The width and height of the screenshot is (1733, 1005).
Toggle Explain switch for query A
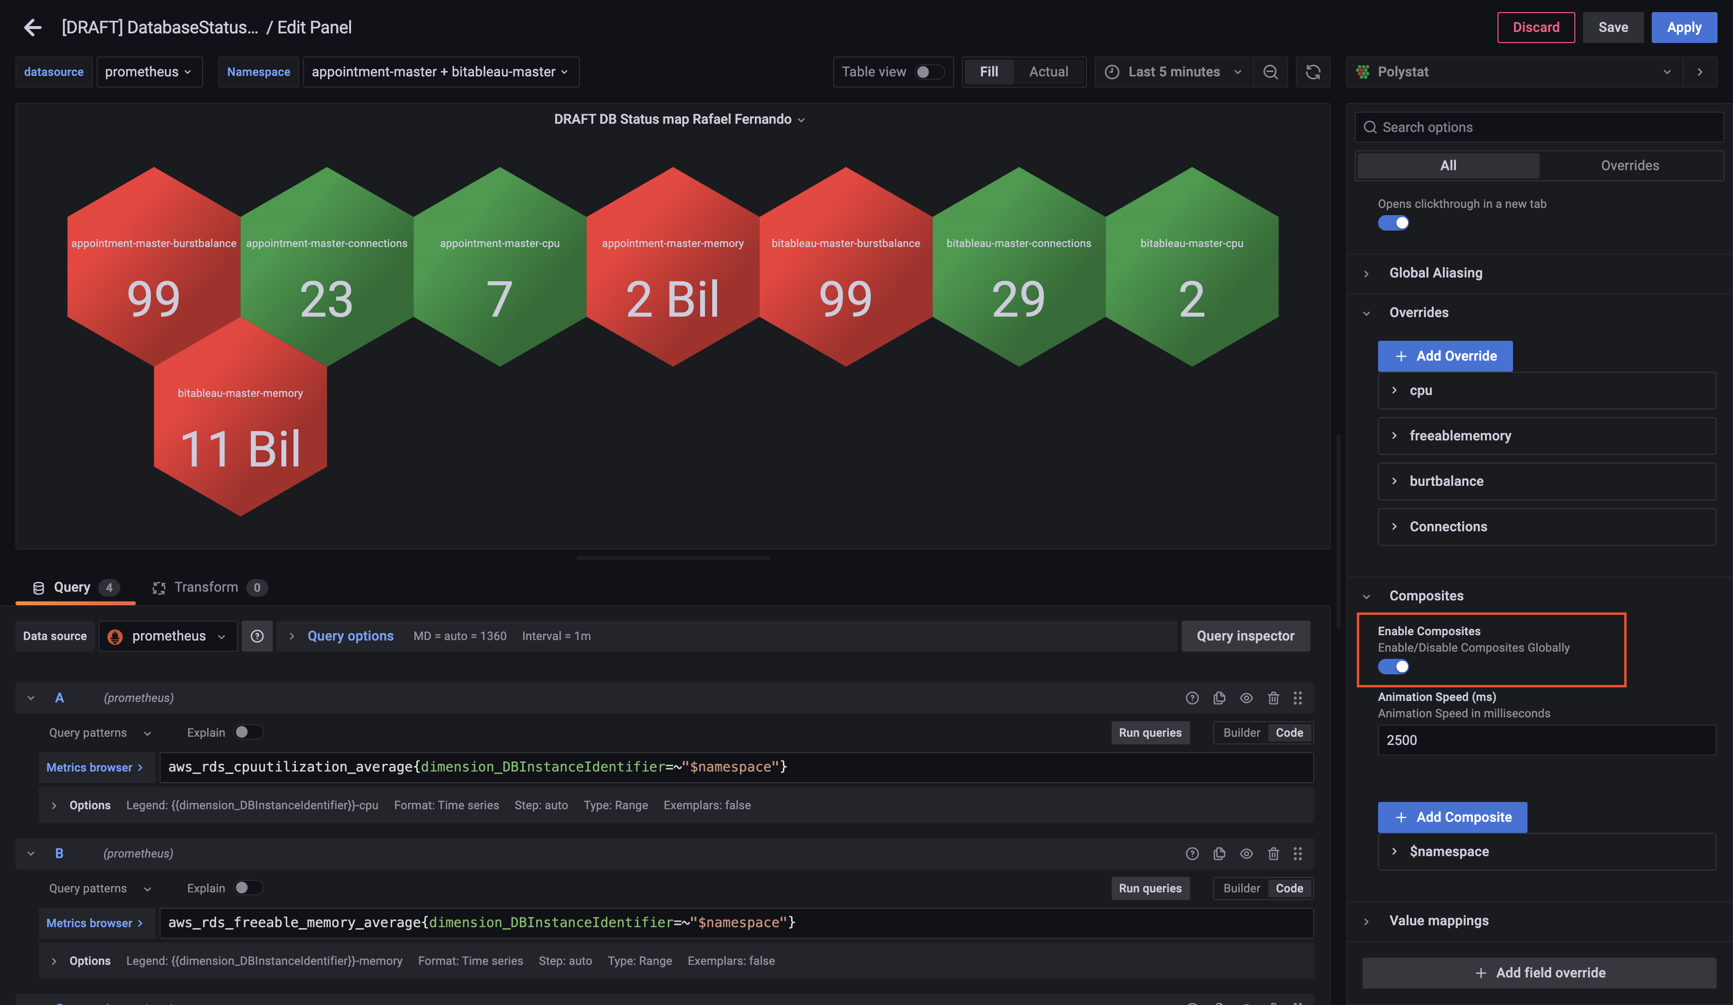pyautogui.click(x=248, y=732)
